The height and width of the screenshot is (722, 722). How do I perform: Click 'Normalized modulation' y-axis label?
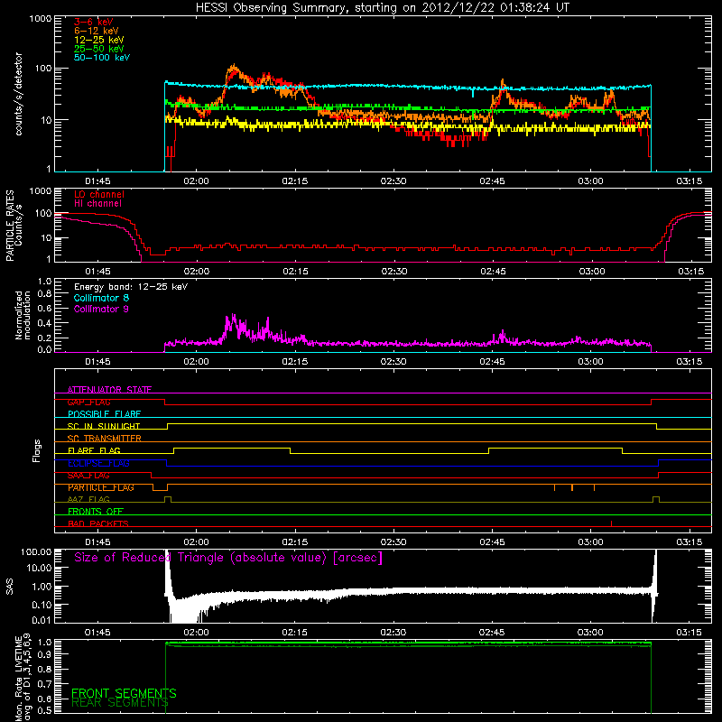[x=23, y=315]
